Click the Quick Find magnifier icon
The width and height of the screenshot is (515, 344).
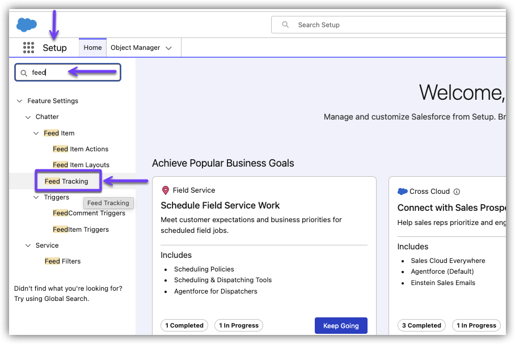[x=24, y=73]
